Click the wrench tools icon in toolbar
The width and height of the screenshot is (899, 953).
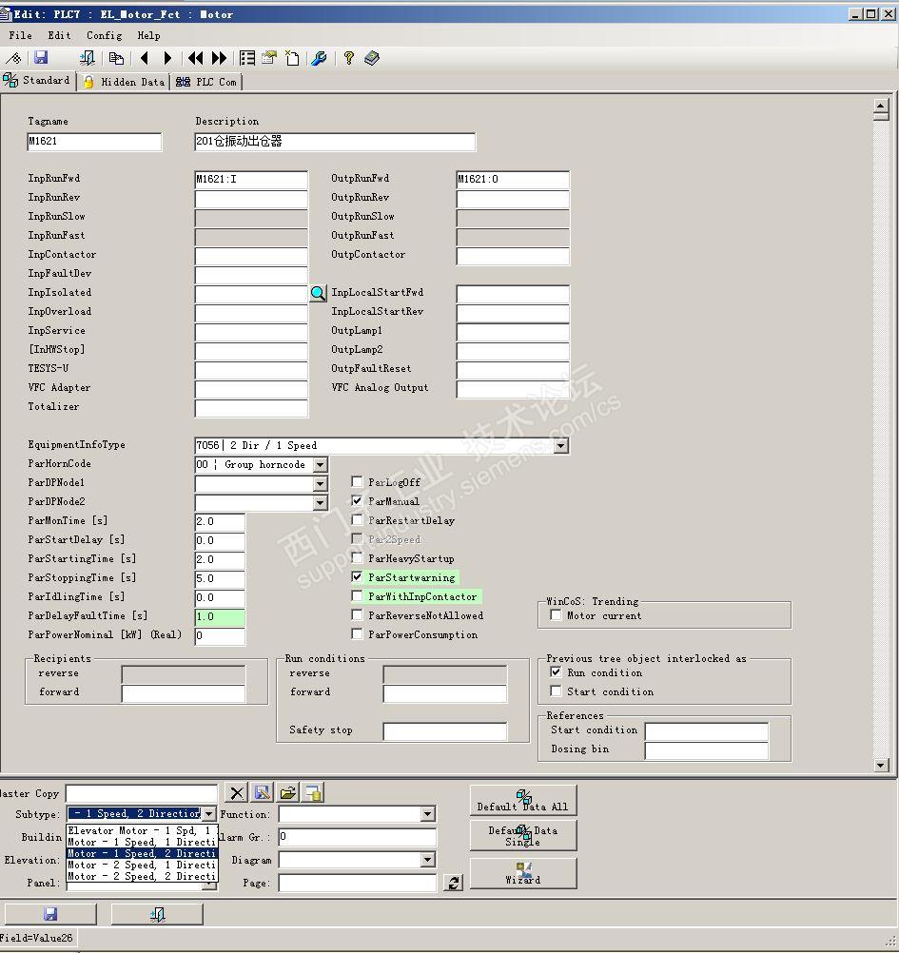tap(319, 58)
